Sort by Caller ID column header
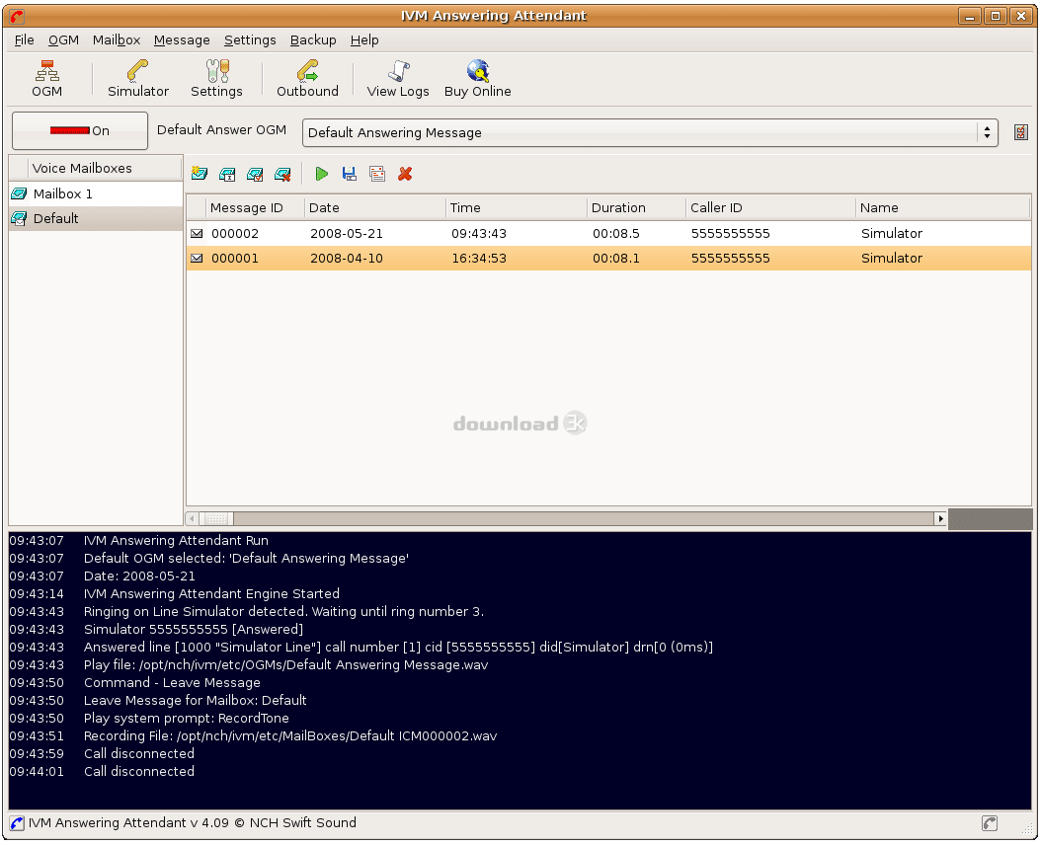Image resolution: width=1042 pixels, height=845 pixels. pyautogui.click(x=770, y=208)
